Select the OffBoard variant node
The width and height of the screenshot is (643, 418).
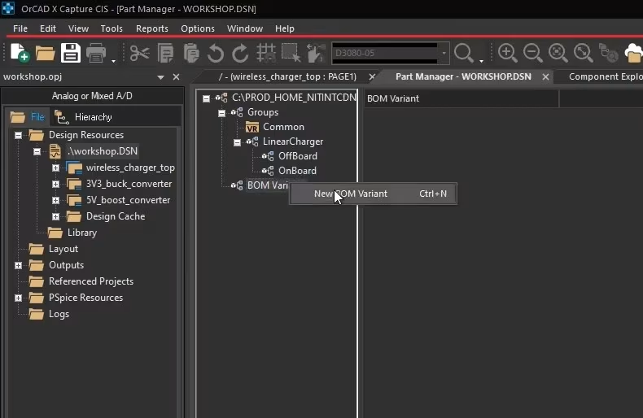point(298,156)
